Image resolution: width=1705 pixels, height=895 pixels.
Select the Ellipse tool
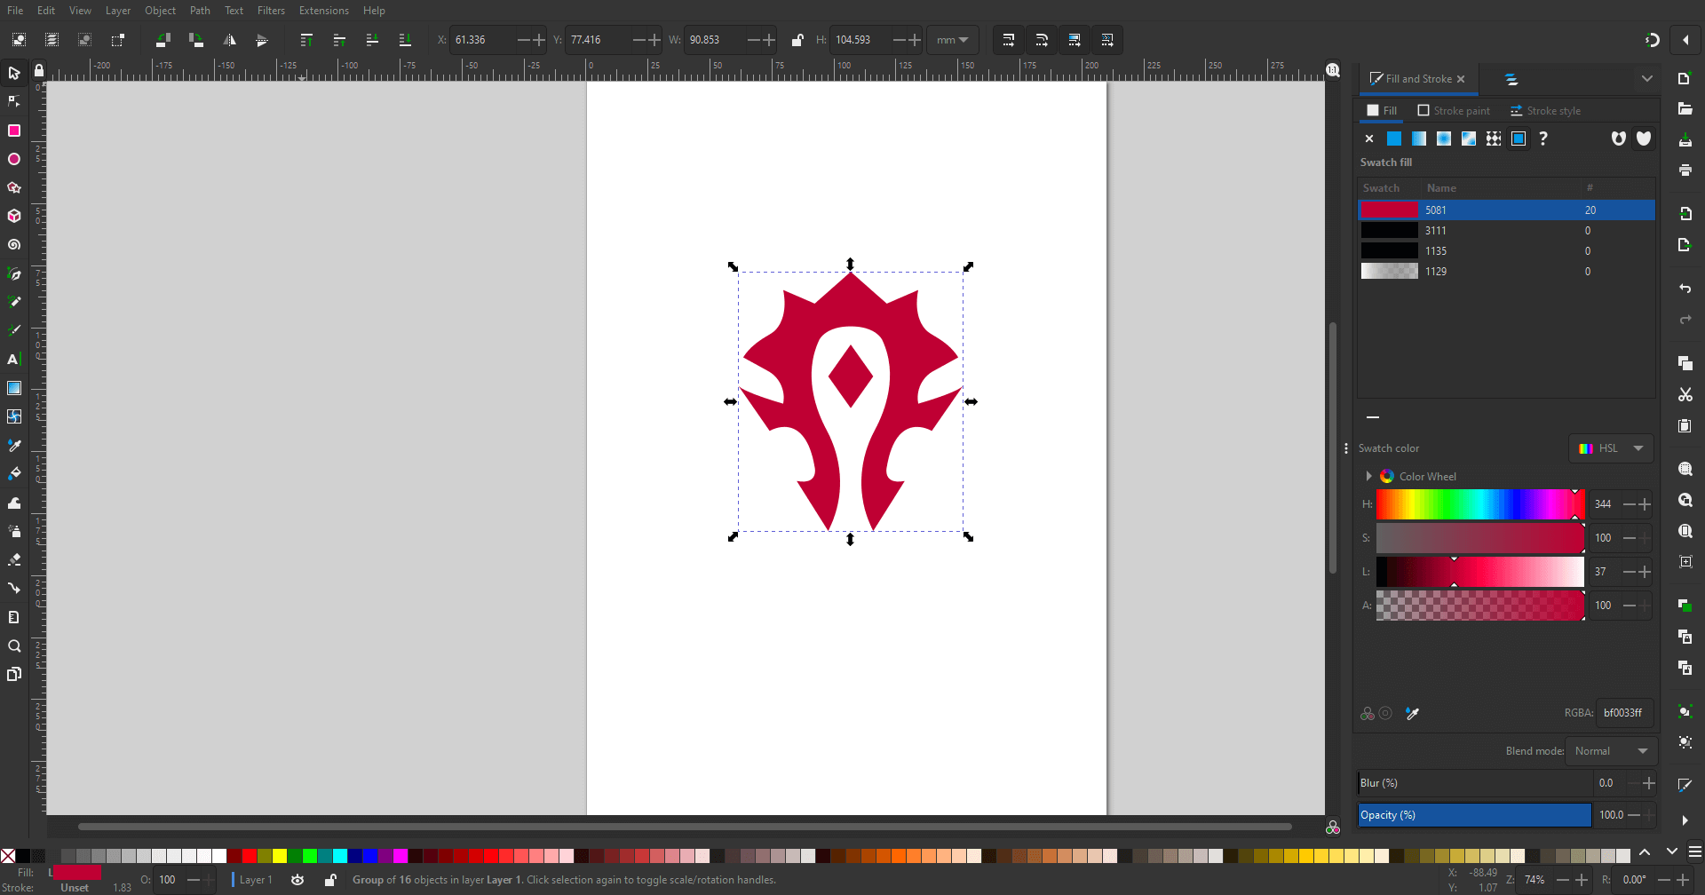coord(14,159)
